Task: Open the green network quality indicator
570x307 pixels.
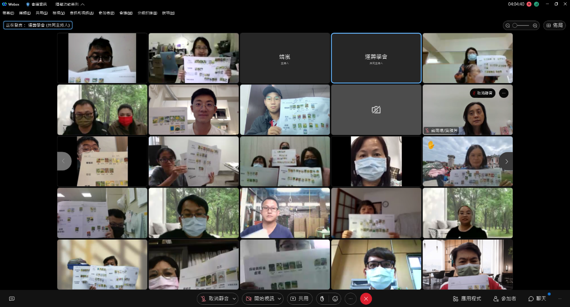Action: coord(536,4)
